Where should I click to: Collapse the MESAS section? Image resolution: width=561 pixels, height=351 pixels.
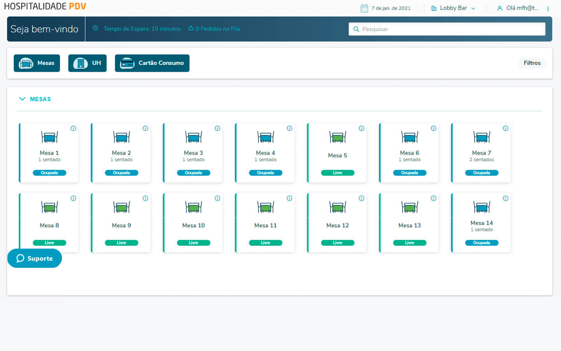[x=22, y=99]
